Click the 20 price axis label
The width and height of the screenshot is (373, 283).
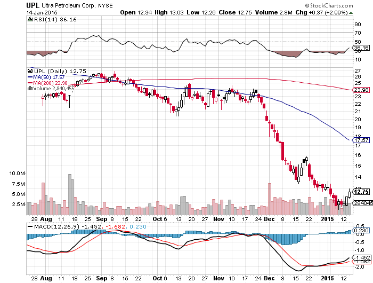click(x=358, y=120)
